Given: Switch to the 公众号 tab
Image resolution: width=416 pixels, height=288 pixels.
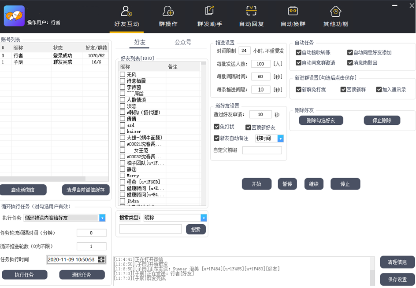Looking at the screenshot, I should [183, 42].
